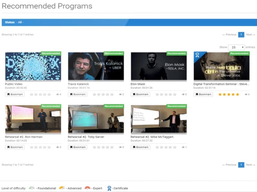Open the Show 25 entries dropdown
Viewport: 257px width, 192px height.
236,47
